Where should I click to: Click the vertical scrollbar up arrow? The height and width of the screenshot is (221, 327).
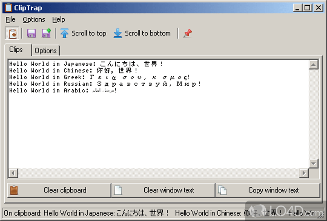tap(314, 65)
